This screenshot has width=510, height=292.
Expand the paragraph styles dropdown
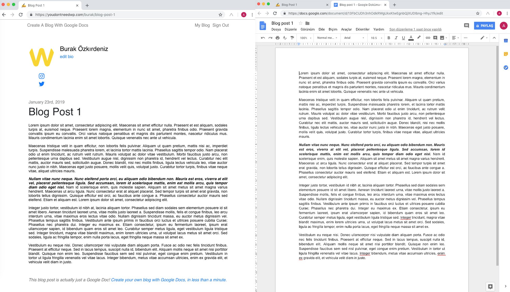(326, 38)
